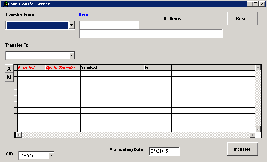This screenshot has height=162, width=267.
Task: Click the Fast Transfer Screen title bar icon
Action: pos(4,4)
